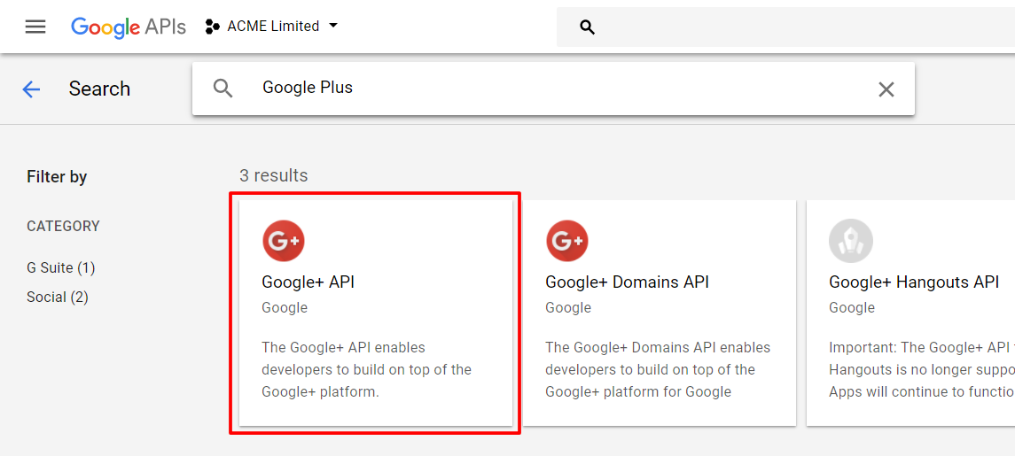Screen dimensions: 1015x456
Task: Open the Google+ Hangouts API title
Action: pos(914,282)
